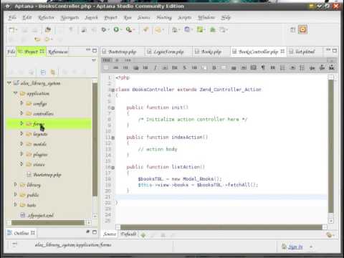Image resolution: width=344 pixels, height=258 pixels.
Task: Click the Back navigation arrow icon
Action: tap(37, 39)
